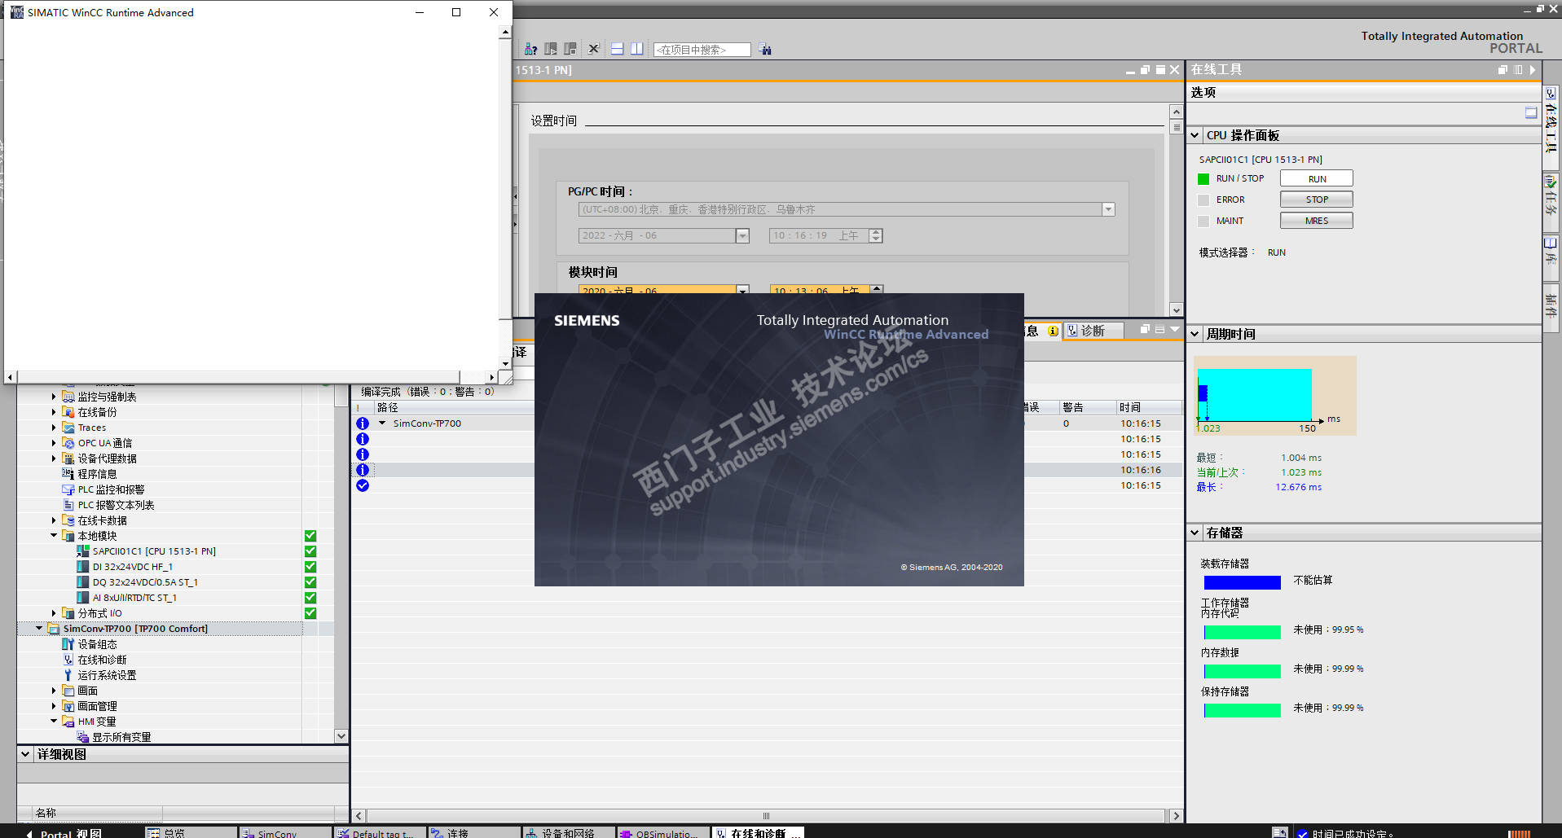Viewport: 1562px width, 838px height.
Task: Expand the Traces tree node
Action: click(x=54, y=428)
